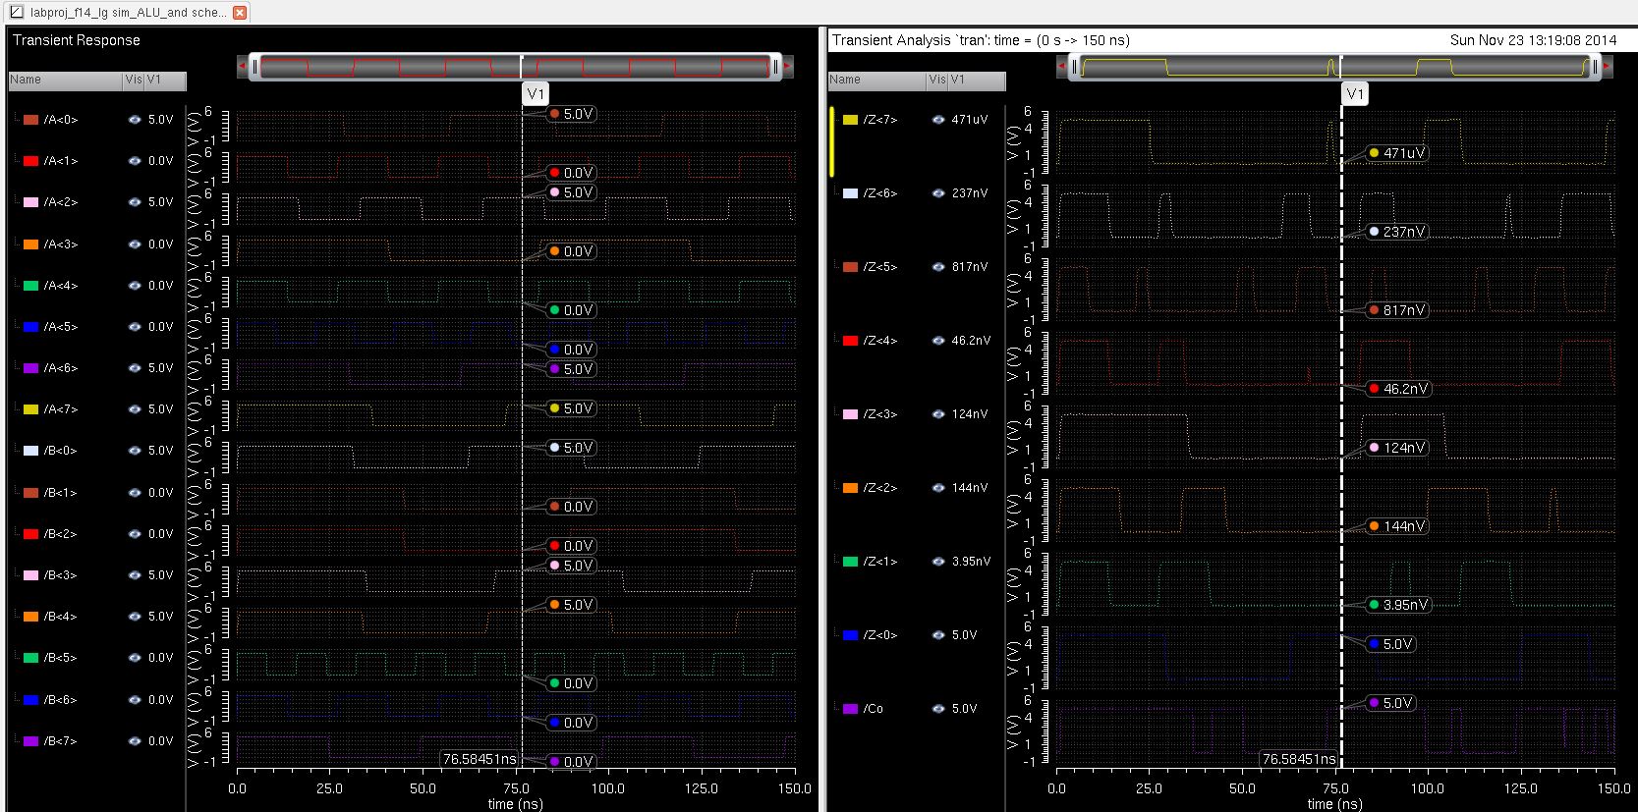Screen dimensions: 1638x812
Task: Select the /A<7> signal name
Action: (60, 409)
